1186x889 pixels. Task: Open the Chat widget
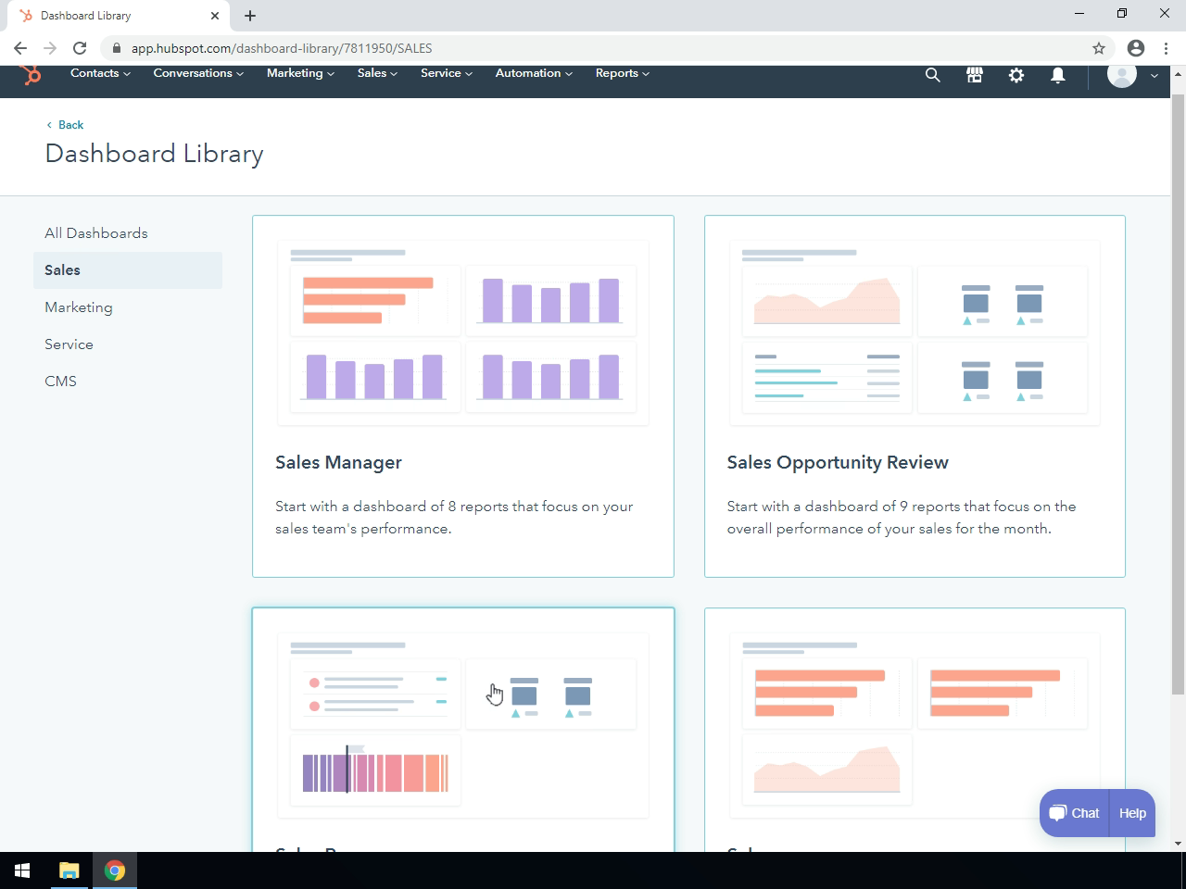tap(1074, 813)
